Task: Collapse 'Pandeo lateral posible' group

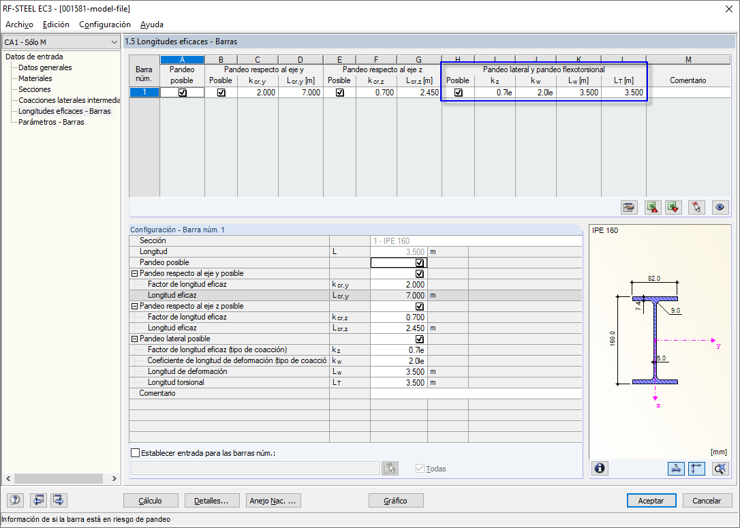Action: point(134,339)
